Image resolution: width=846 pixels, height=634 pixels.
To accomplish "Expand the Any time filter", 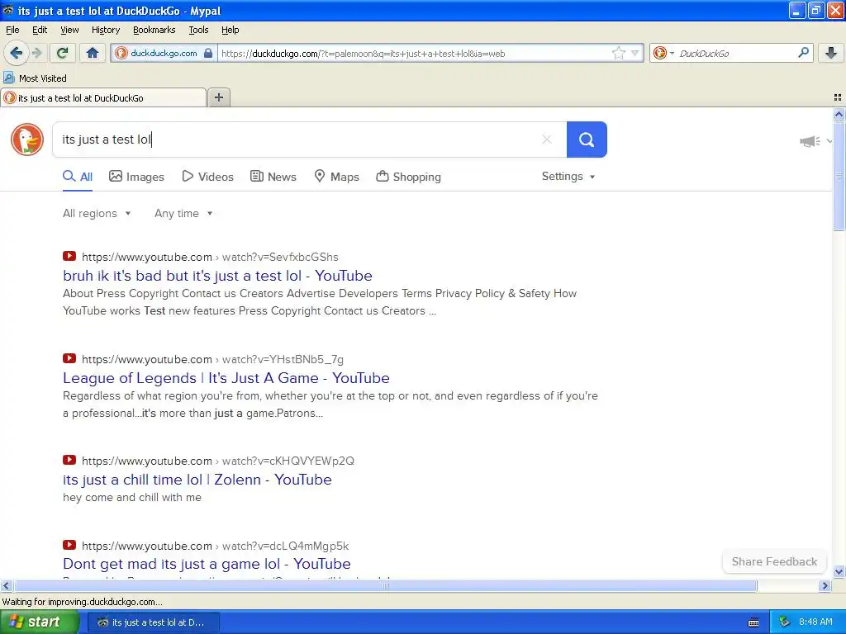I will 183,214.
